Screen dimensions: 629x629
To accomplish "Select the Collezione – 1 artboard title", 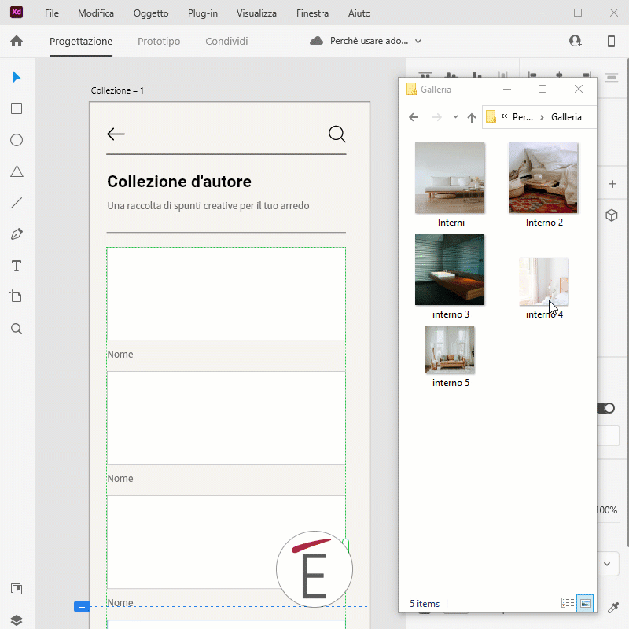I will click(x=117, y=90).
